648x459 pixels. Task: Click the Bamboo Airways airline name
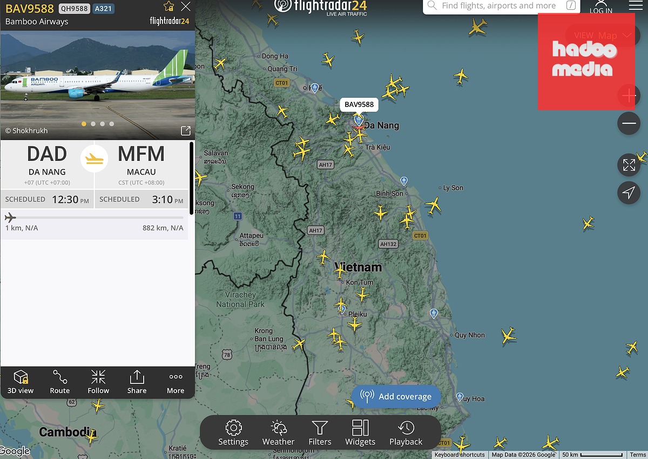pyautogui.click(x=37, y=22)
